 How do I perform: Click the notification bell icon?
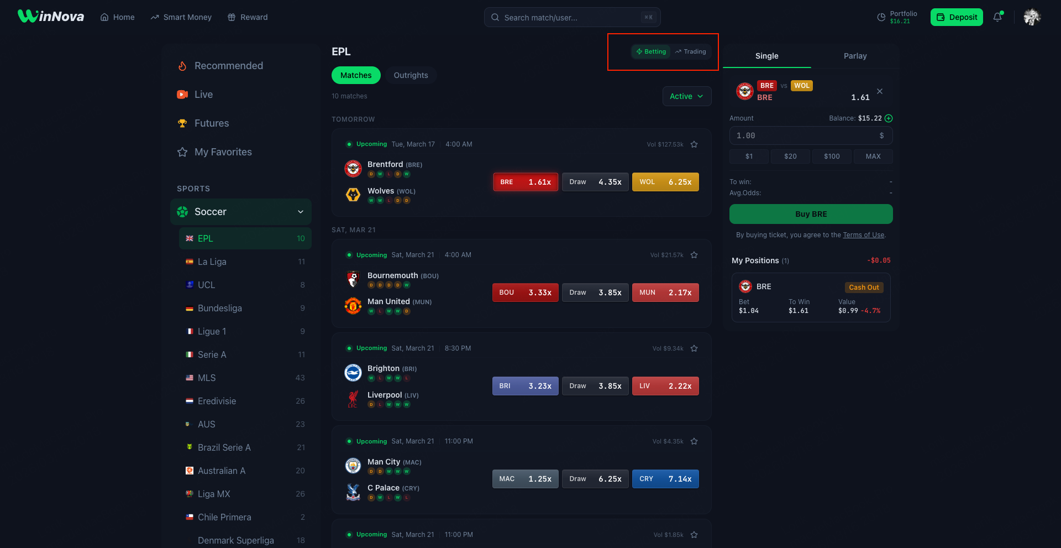tap(997, 17)
